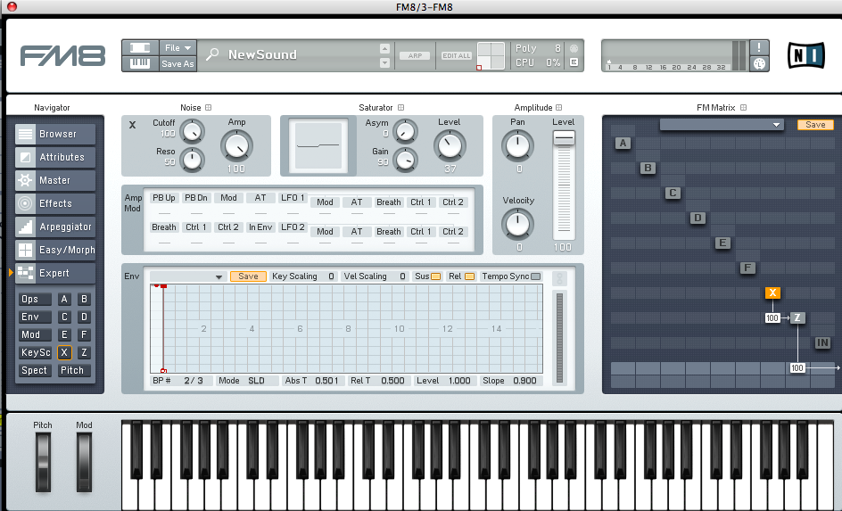This screenshot has height=511, width=842.
Task: Toggle the keyboard view icon in header
Action: (140, 63)
